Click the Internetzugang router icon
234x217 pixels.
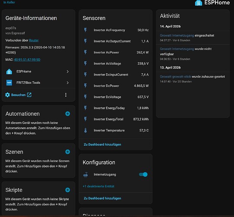(x=85, y=174)
